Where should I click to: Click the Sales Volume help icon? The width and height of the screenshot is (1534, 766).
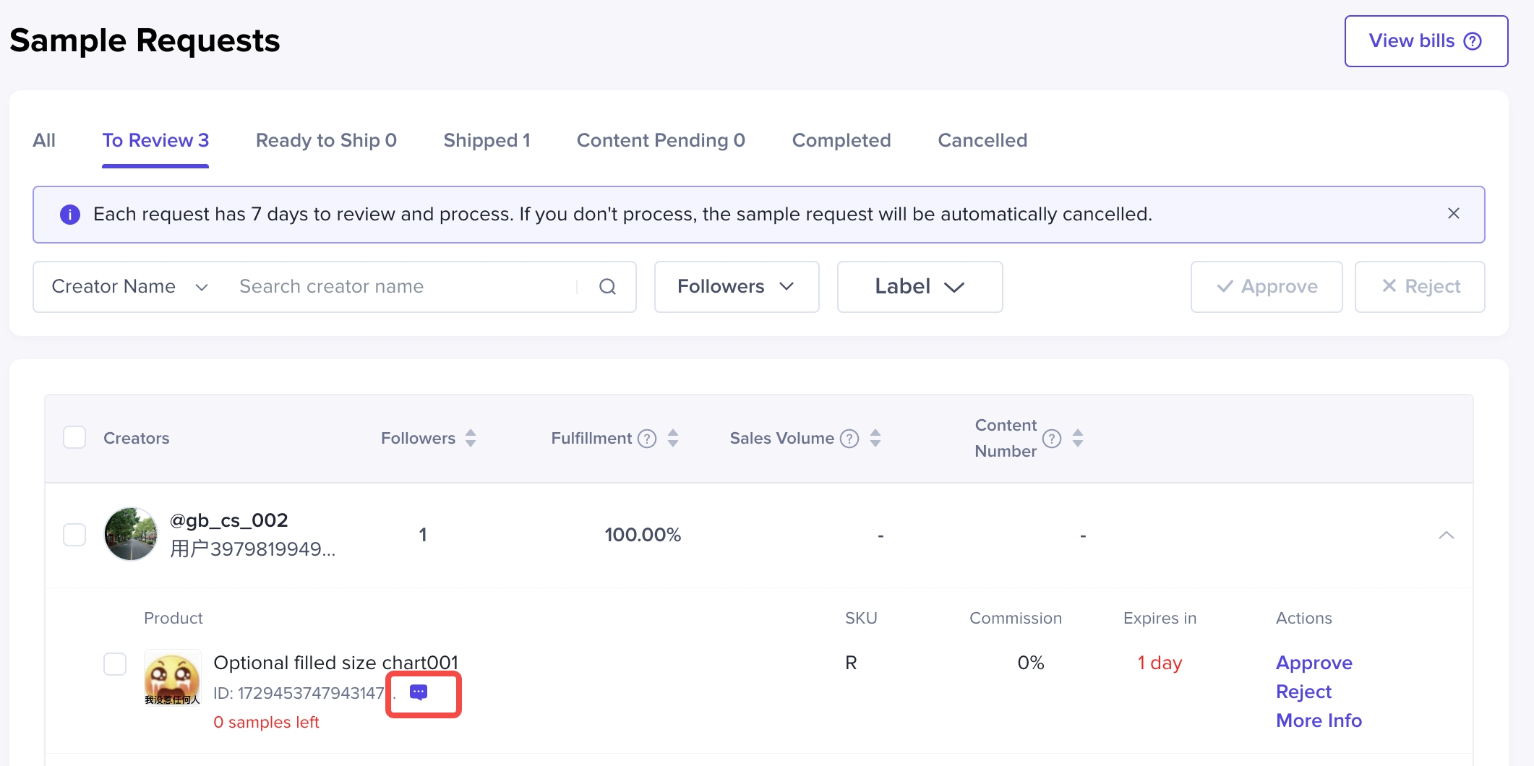click(x=849, y=439)
